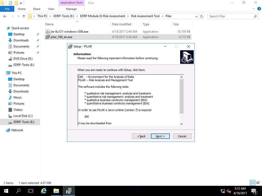Unpin Desktop from Quick access
The height and width of the screenshot is (196, 262).
38,34
